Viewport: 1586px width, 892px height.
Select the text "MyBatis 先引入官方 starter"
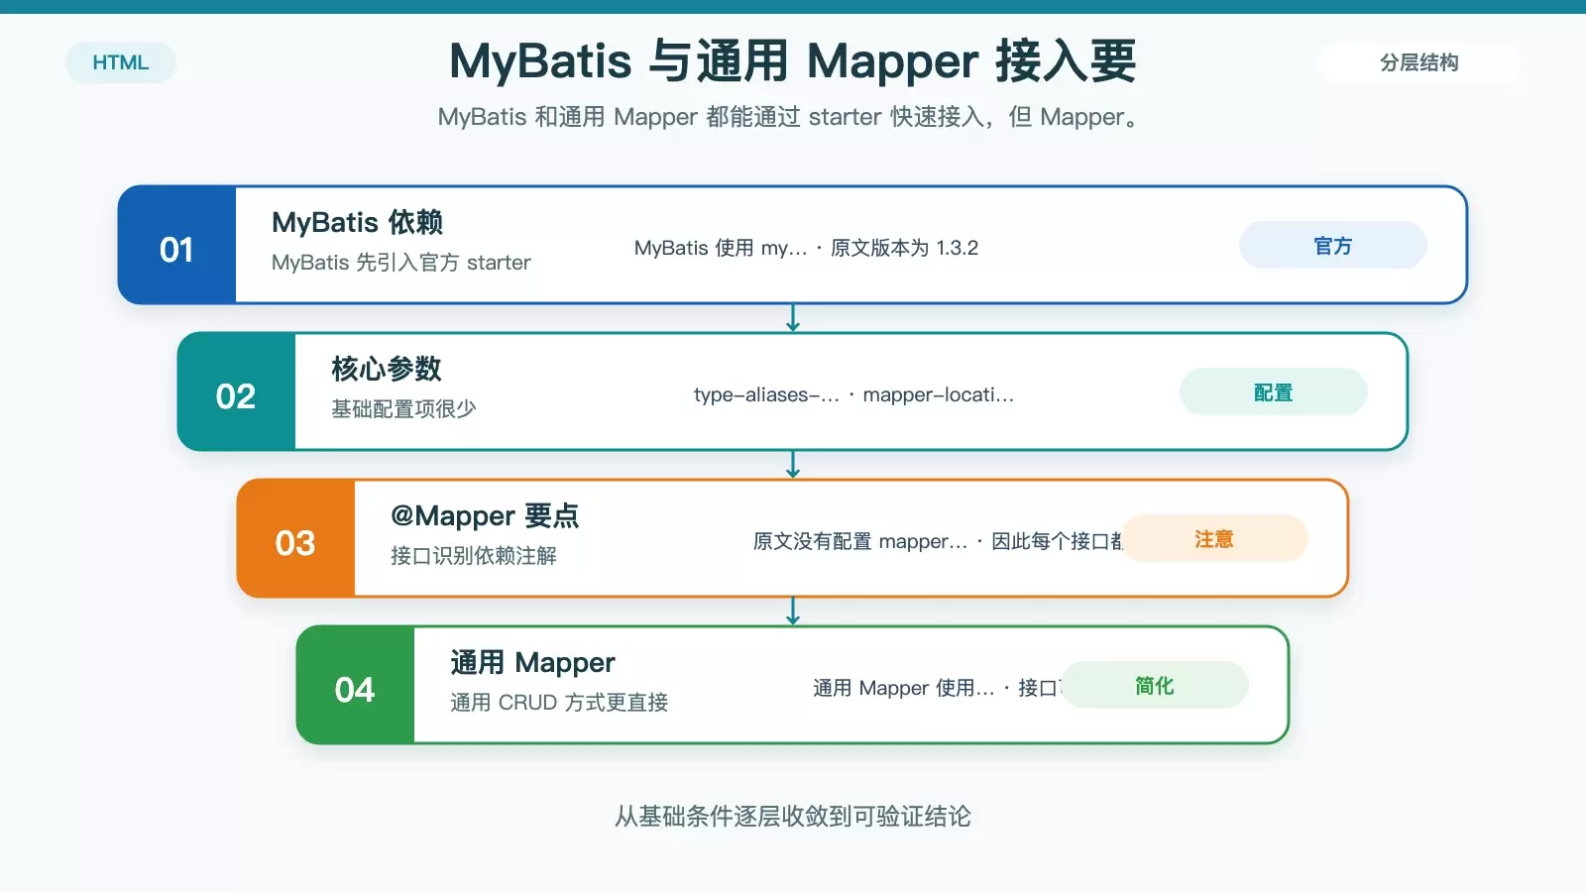pos(401,263)
